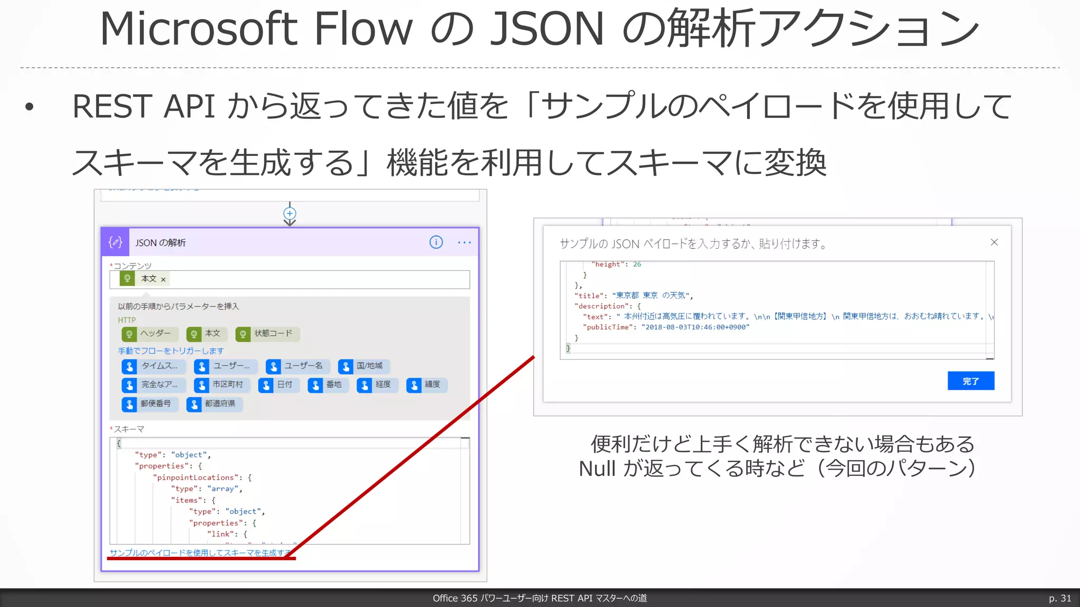Image resolution: width=1080 pixels, height=607 pixels.
Task: Click the sample JSON payload text area
Action: [x=777, y=310]
